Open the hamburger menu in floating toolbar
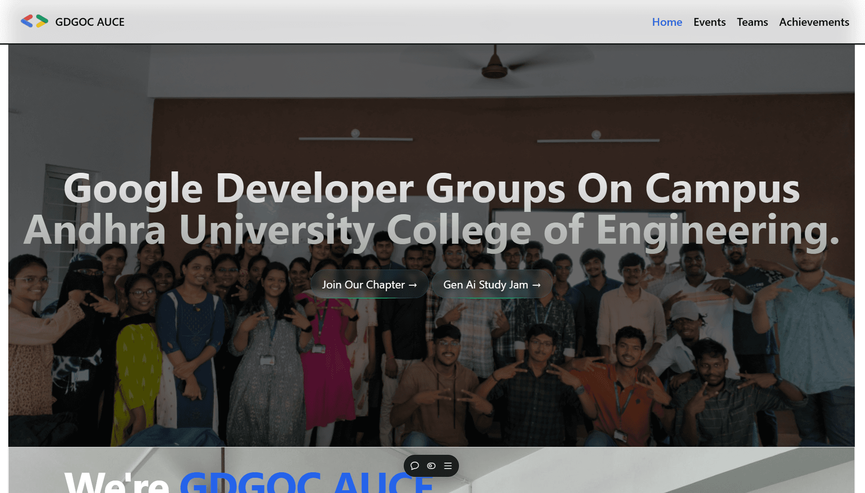The width and height of the screenshot is (865, 493). (448, 466)
